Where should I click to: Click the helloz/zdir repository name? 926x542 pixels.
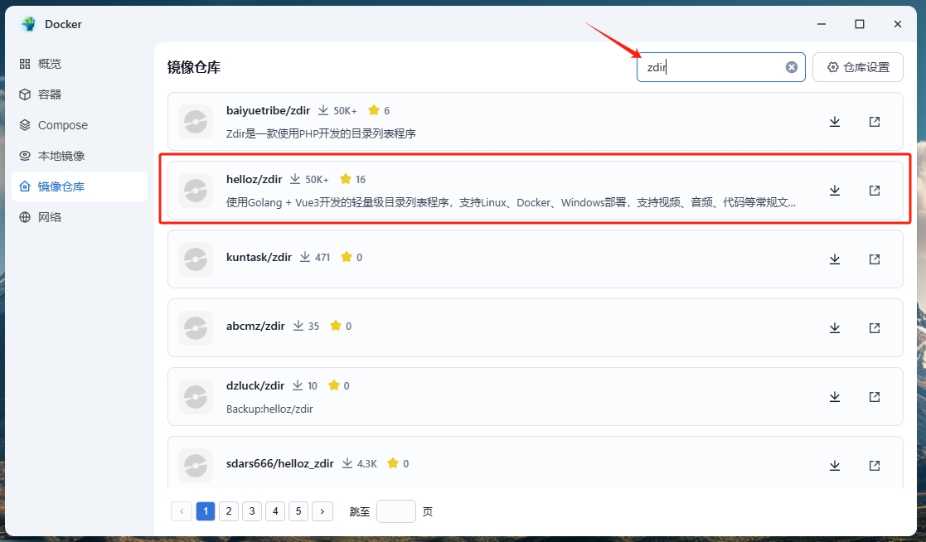(x=254, y=179)
